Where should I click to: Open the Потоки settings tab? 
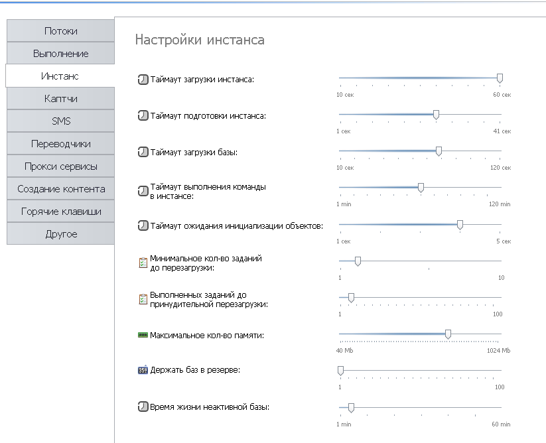60,31
